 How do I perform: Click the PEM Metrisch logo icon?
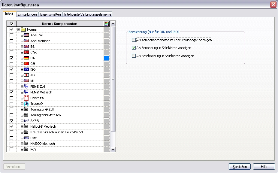[26, 92]
